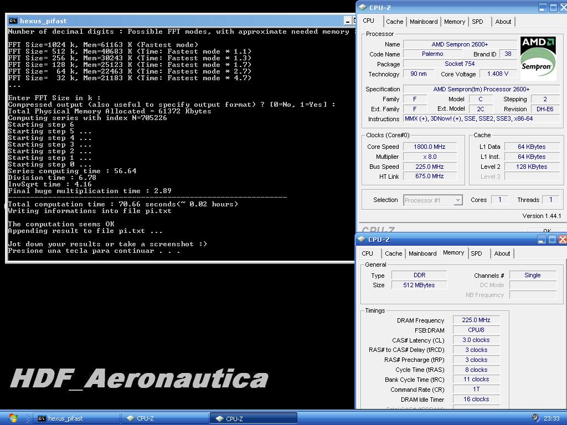Screen dimensions: 567x425
Task: Click the Bank Cycle Time value 11 clocks
Action: coord(476,380)
